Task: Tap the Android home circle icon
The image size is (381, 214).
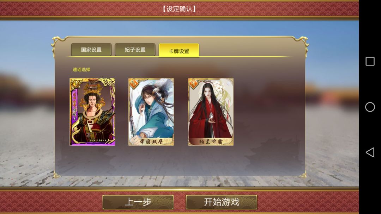Action: click(370, 107)
